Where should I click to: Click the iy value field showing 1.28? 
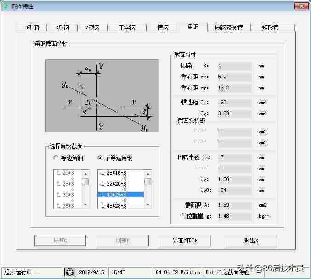[x=234, y=179]
